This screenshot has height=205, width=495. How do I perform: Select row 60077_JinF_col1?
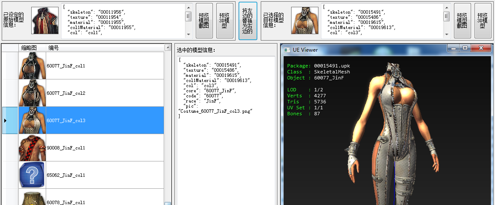(83, 66)
